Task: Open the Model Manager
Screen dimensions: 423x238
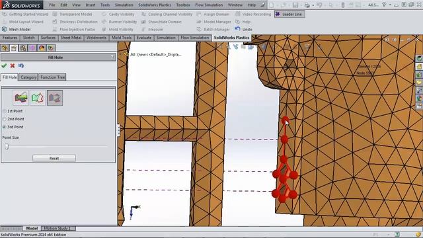Action: coord(214,22)
